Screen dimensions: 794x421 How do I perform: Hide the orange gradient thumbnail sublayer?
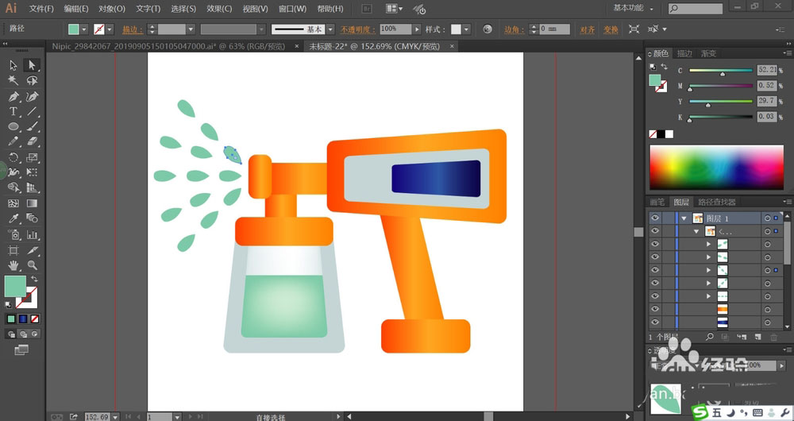click(x=655, y=308)
